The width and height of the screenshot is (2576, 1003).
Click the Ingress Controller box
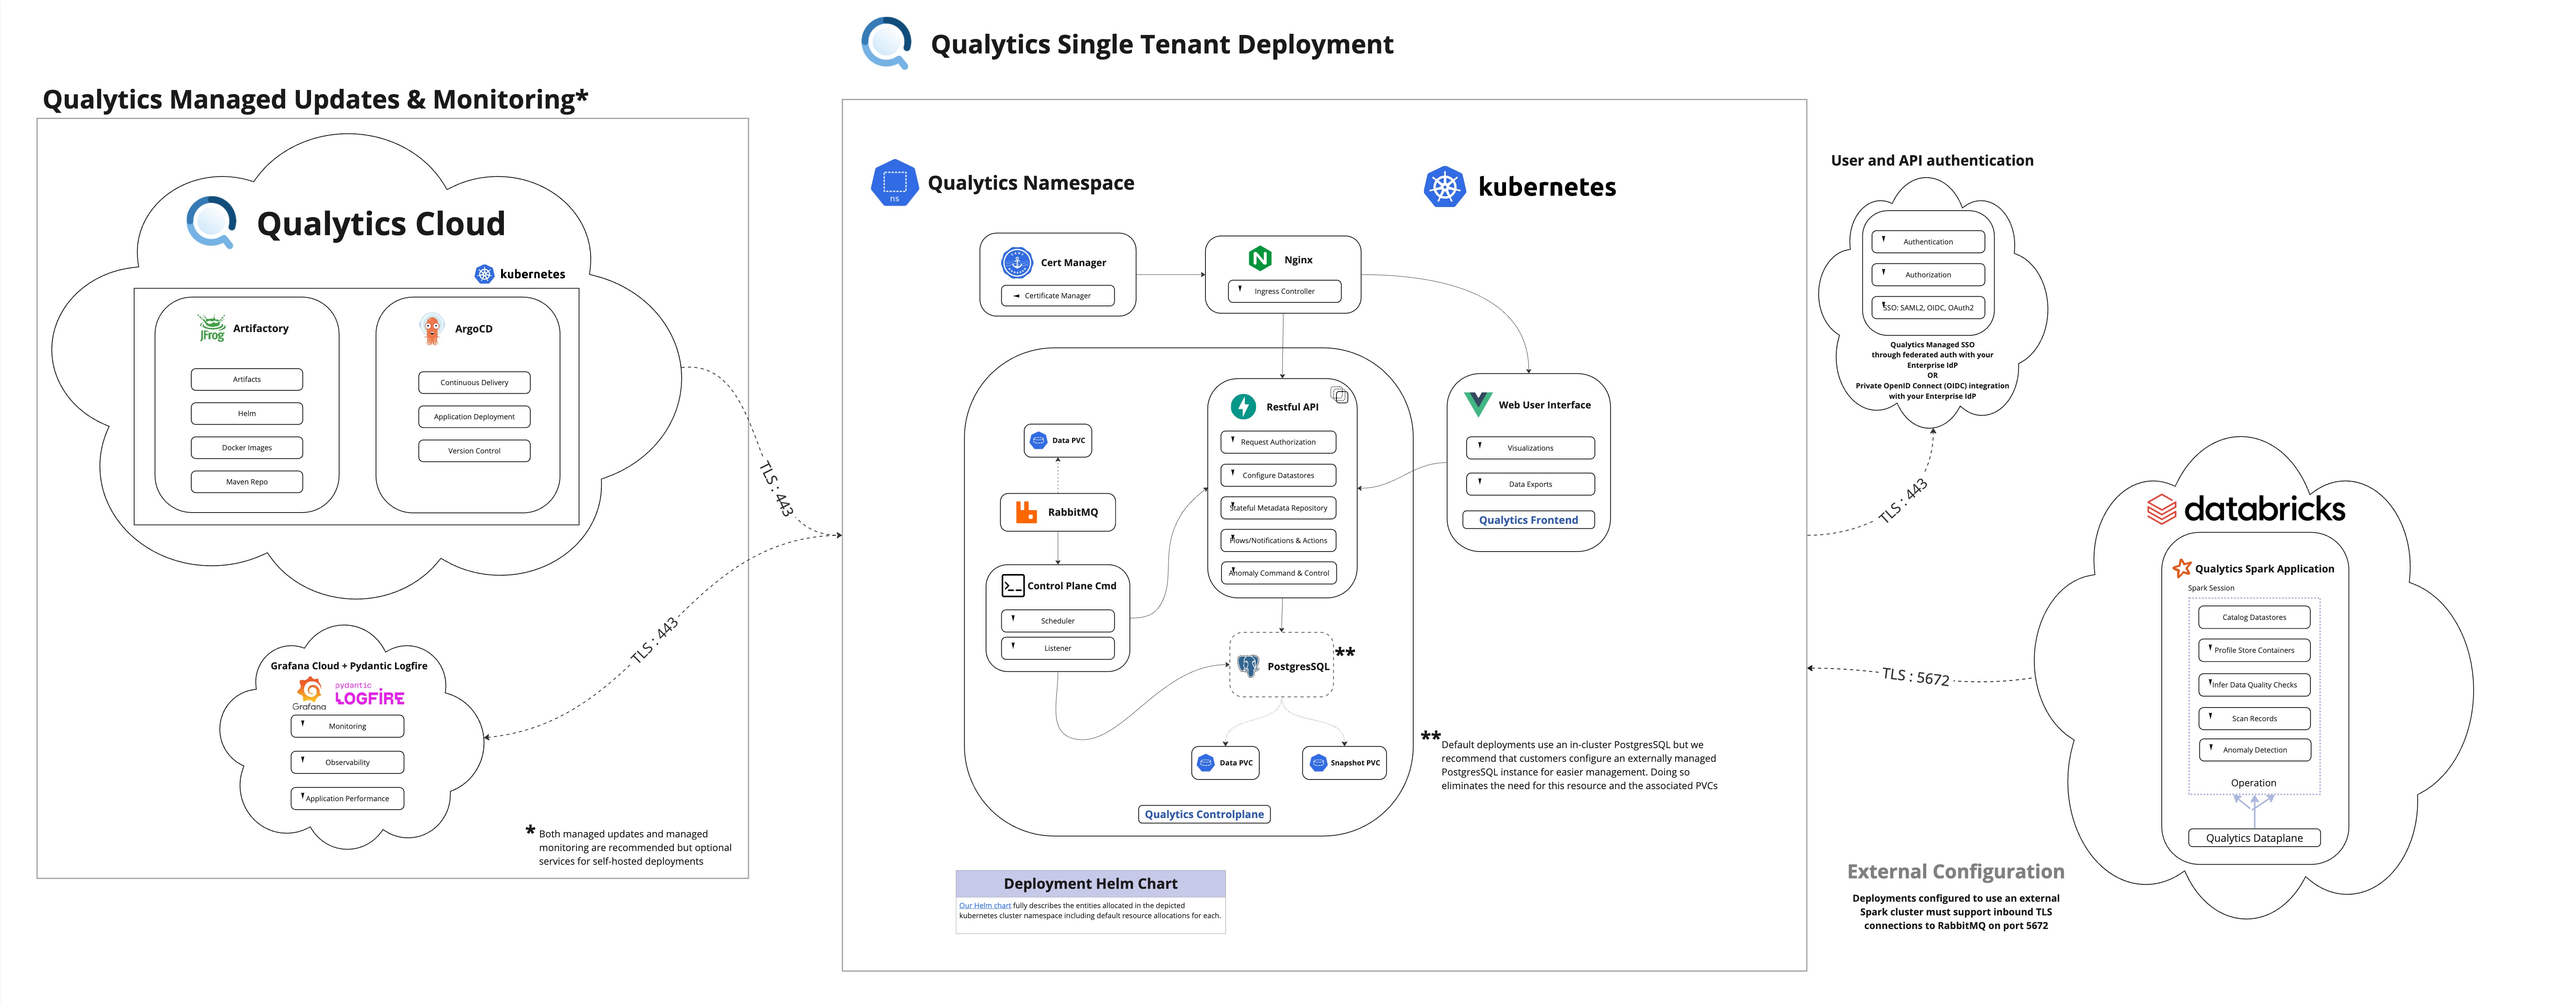coord(1284,291)
